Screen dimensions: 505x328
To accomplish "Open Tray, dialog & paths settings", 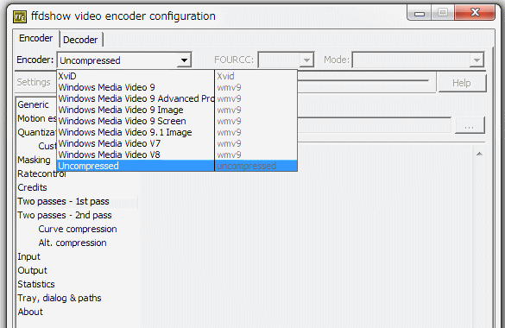I will coord(60,298).
